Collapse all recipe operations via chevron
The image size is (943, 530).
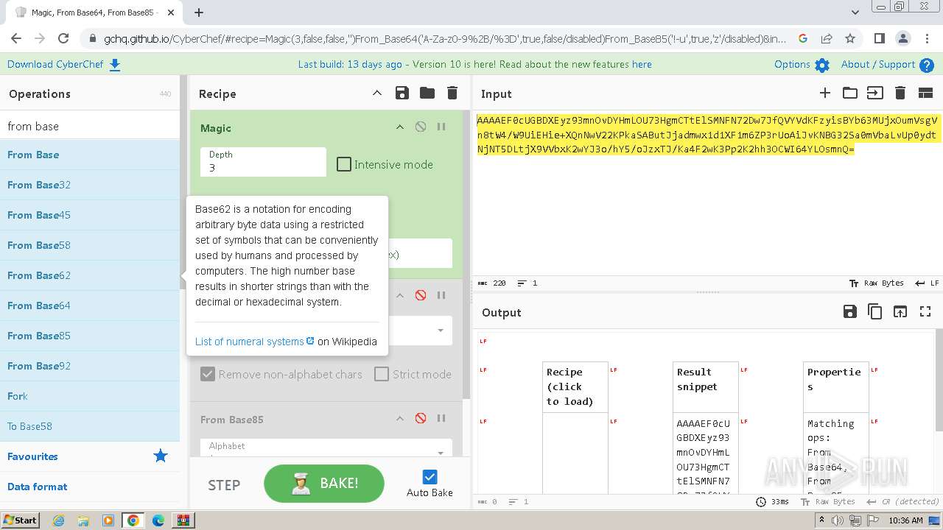(377, 93)
